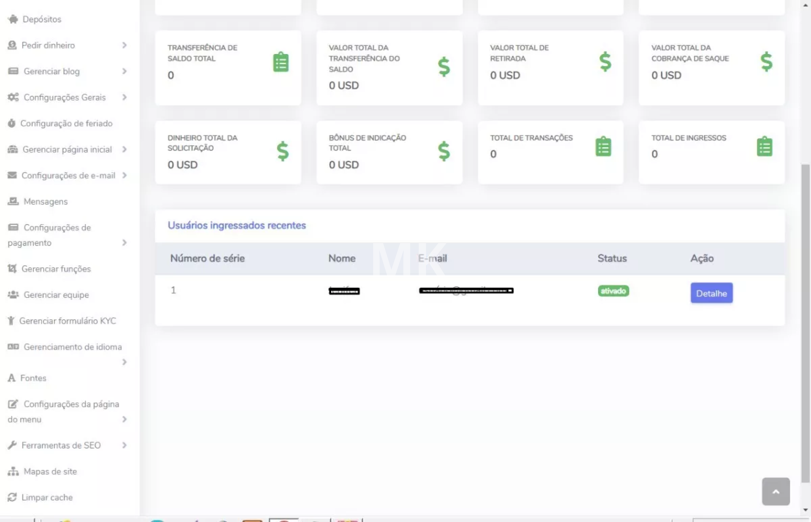
Task: Expand the Pedir dinheiro submenu arrow
Action: pyautogui.click(x=124, y=45)
